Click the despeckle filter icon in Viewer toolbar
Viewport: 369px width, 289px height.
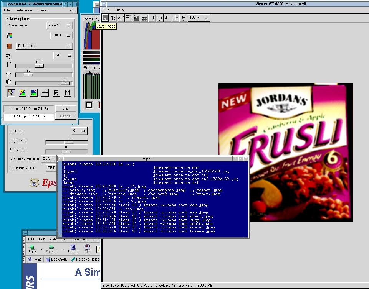pos(136,18)
